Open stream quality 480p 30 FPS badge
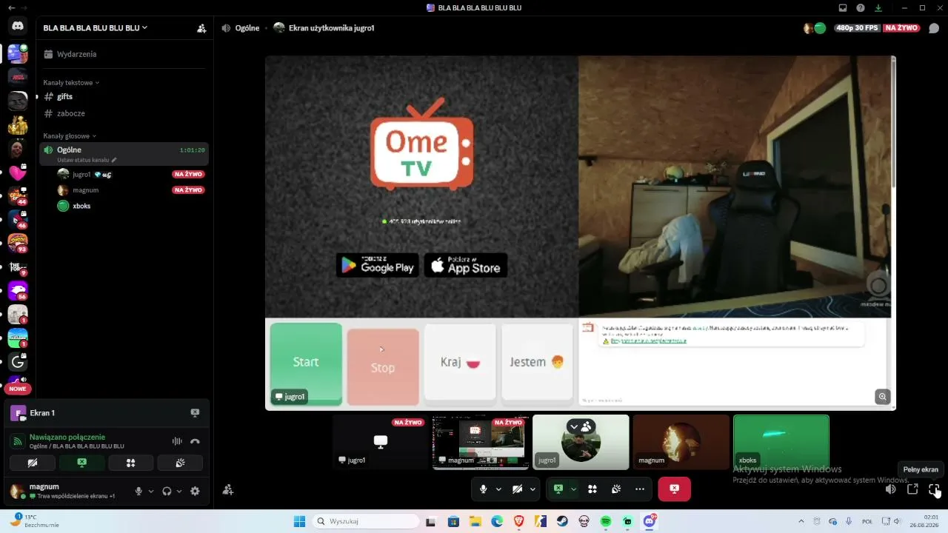 [857, 28]
